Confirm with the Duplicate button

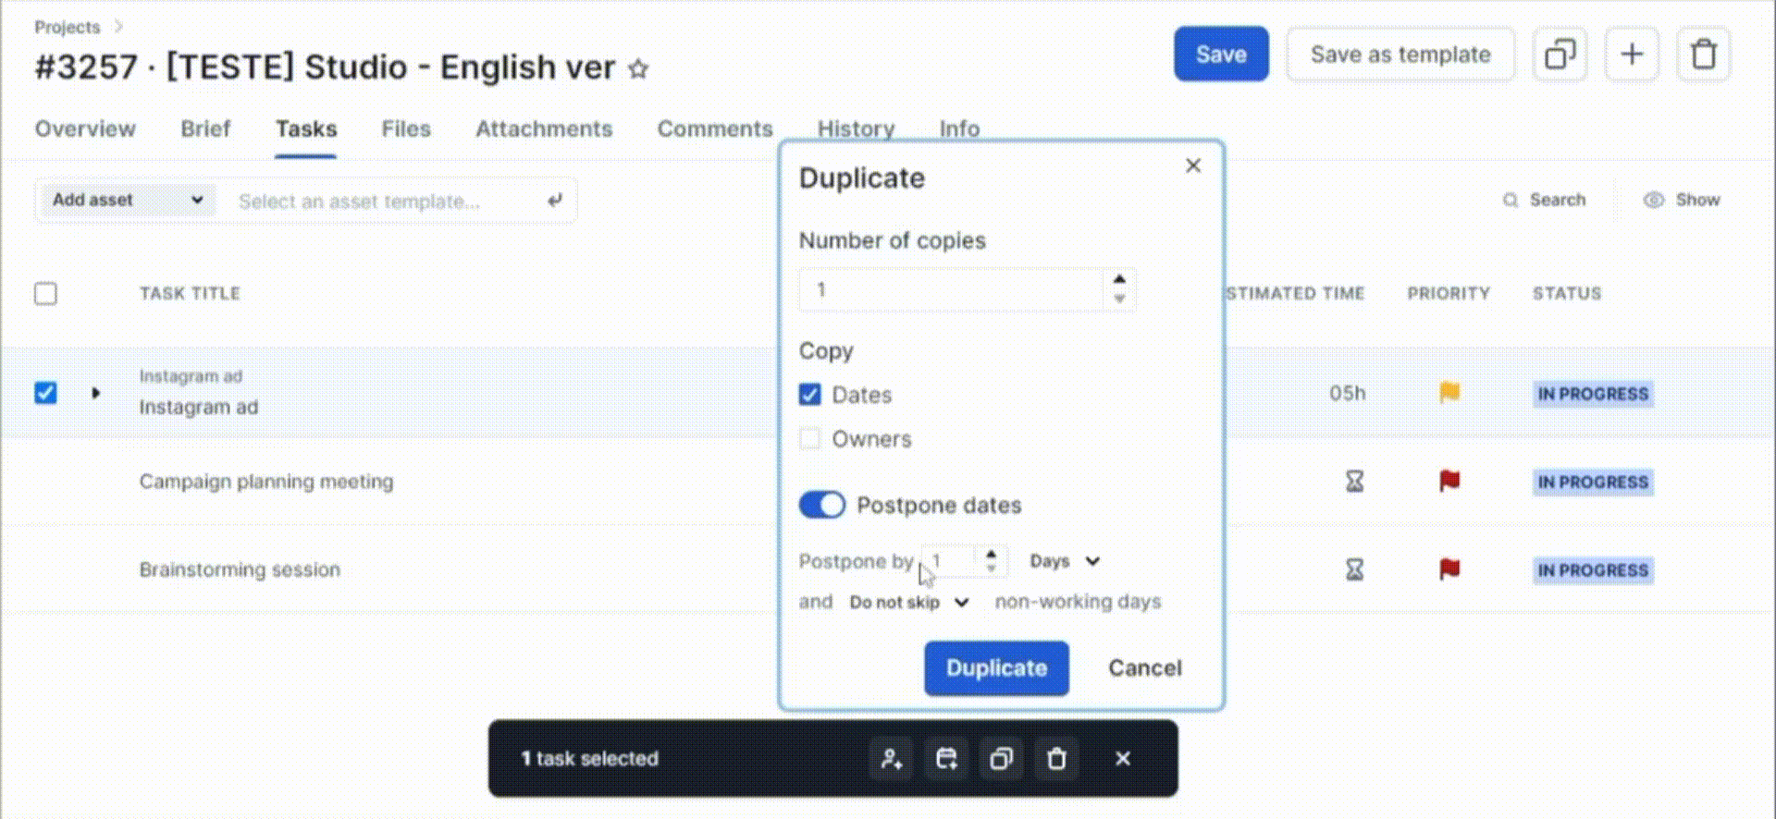996,668
